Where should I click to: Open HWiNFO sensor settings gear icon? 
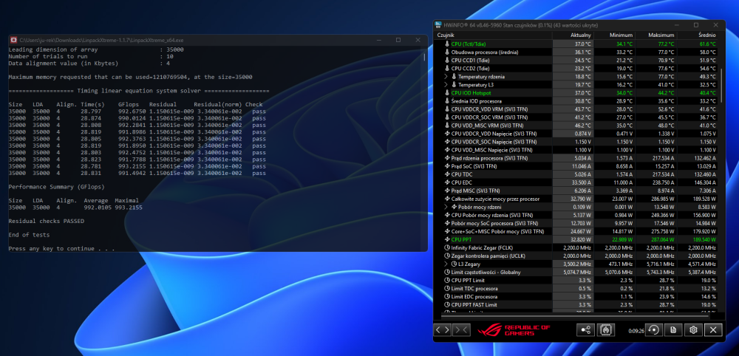693,330
